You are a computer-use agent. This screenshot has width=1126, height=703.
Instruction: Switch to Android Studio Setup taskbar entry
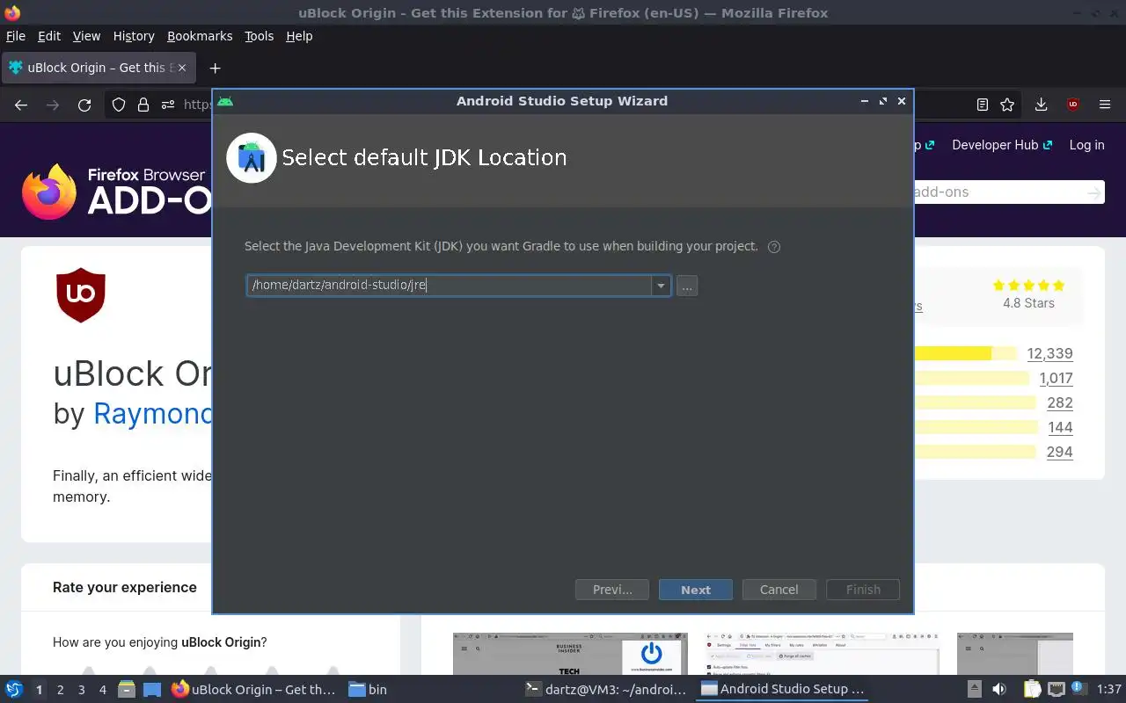[782, 690]
